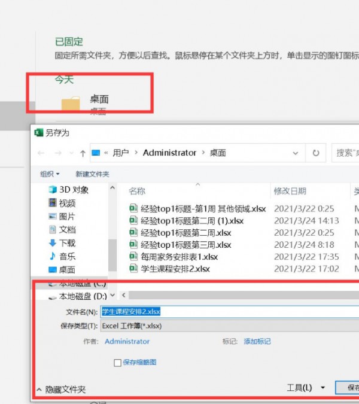Click the Excel icon in 另存为 title bar
Screen dimensions: 359x404
tap(39, 133)
